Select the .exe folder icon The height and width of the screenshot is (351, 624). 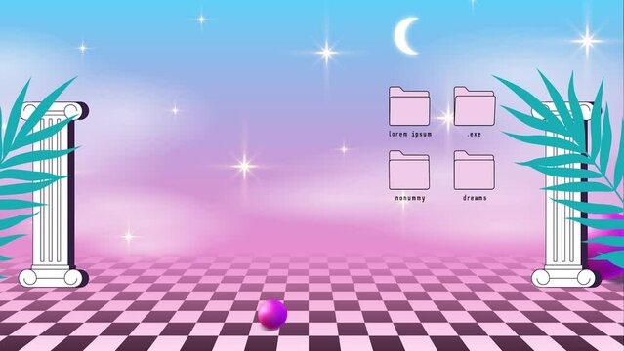pos(475,106)
